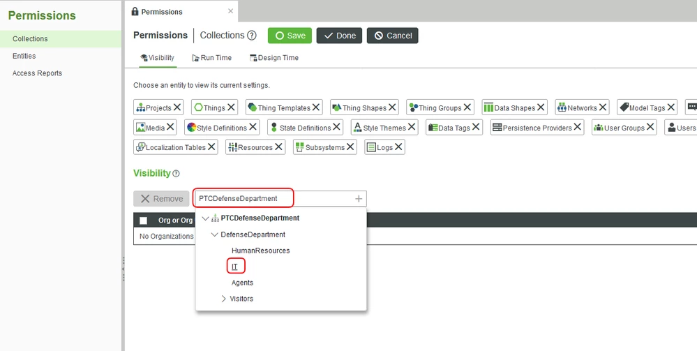Switch to the Visibility tab

point(158,58)
